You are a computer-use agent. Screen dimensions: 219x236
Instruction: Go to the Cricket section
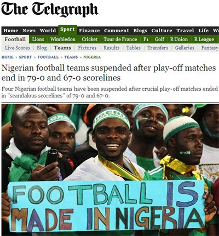(x=89, y=39)
